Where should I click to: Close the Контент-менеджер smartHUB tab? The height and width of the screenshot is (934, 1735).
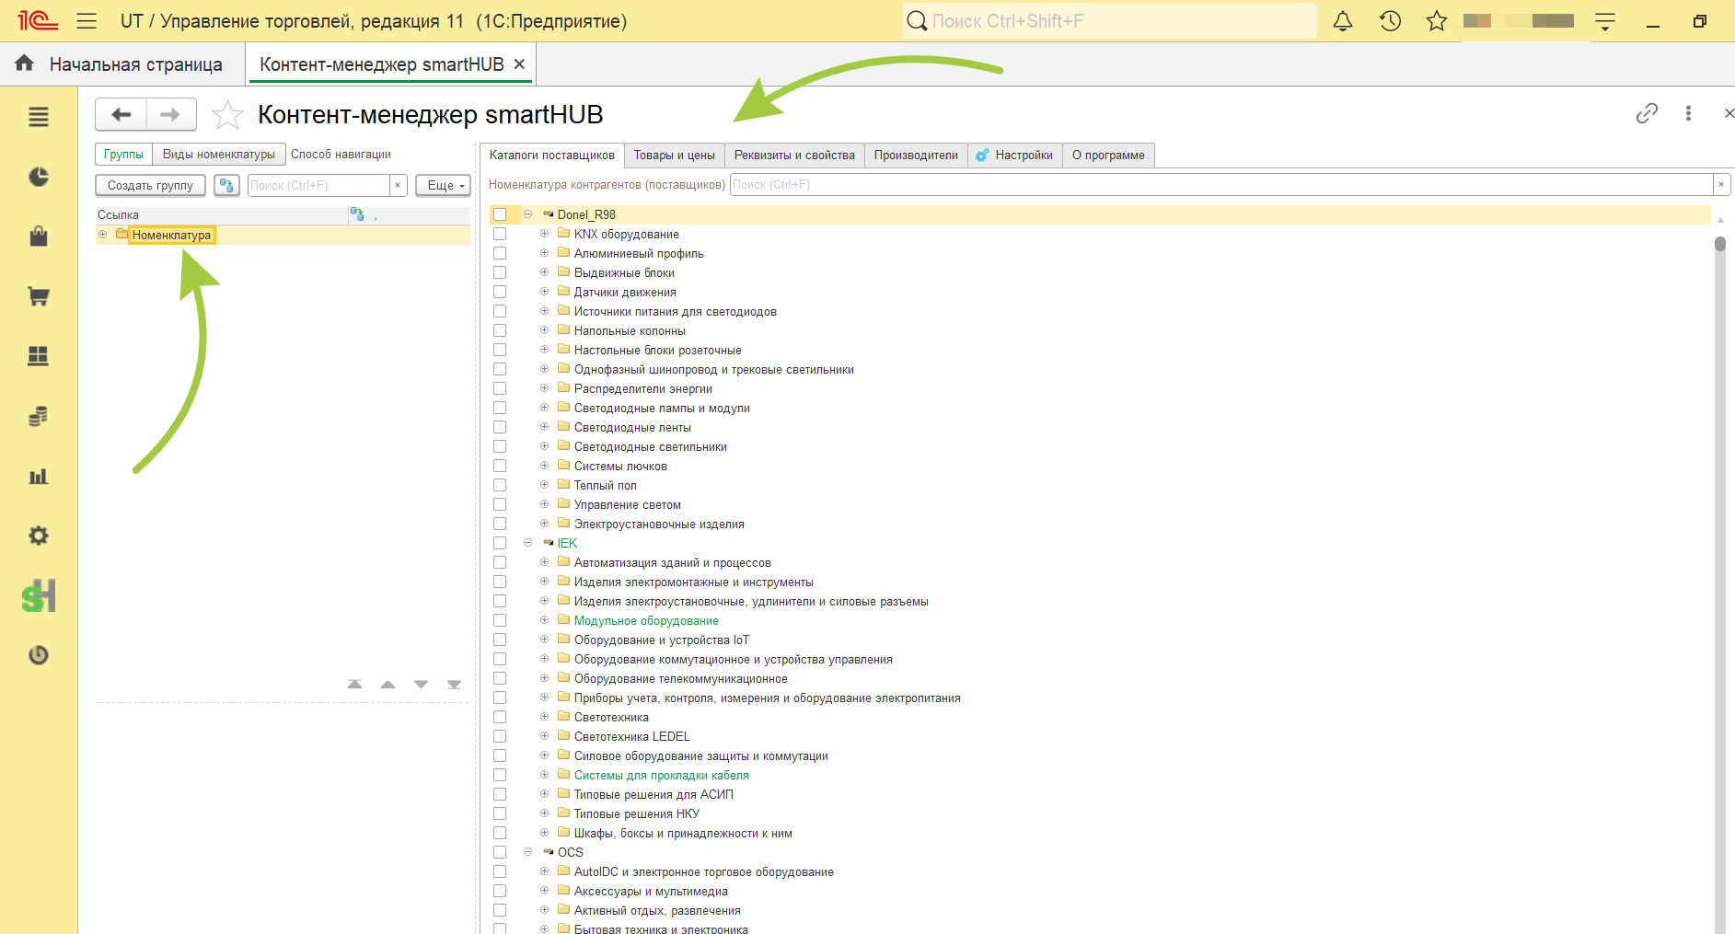519,64
